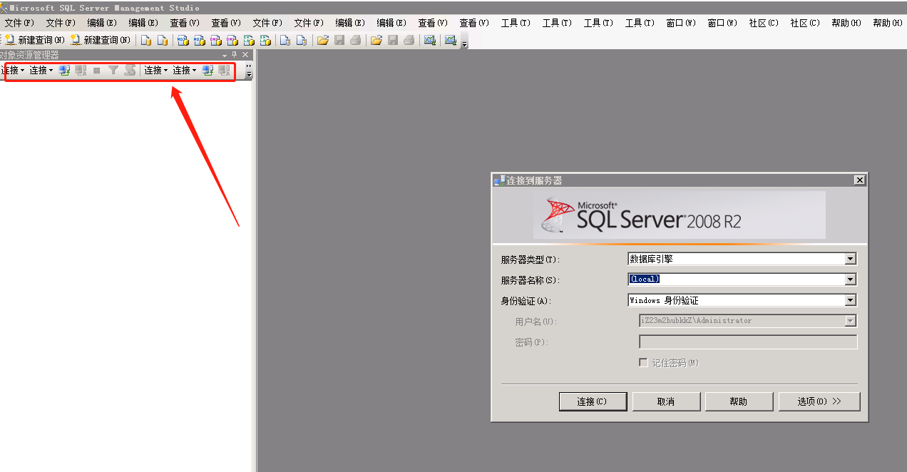This screenshot has height=472, width=907.
Task: Click the funnel Filter icon in Object Explorer
Action: [x=113, y=71]
